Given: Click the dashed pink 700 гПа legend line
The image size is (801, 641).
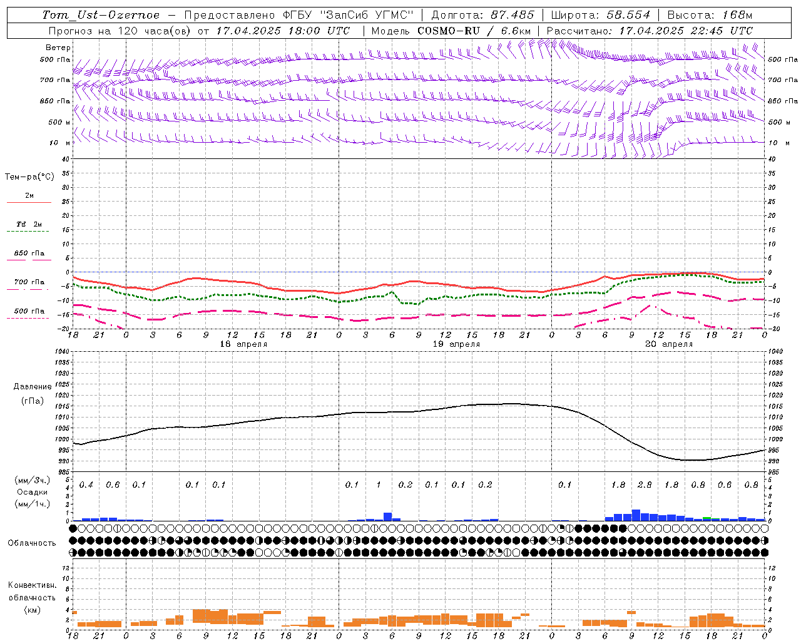Looking at the screenshot, I should 28,289.
